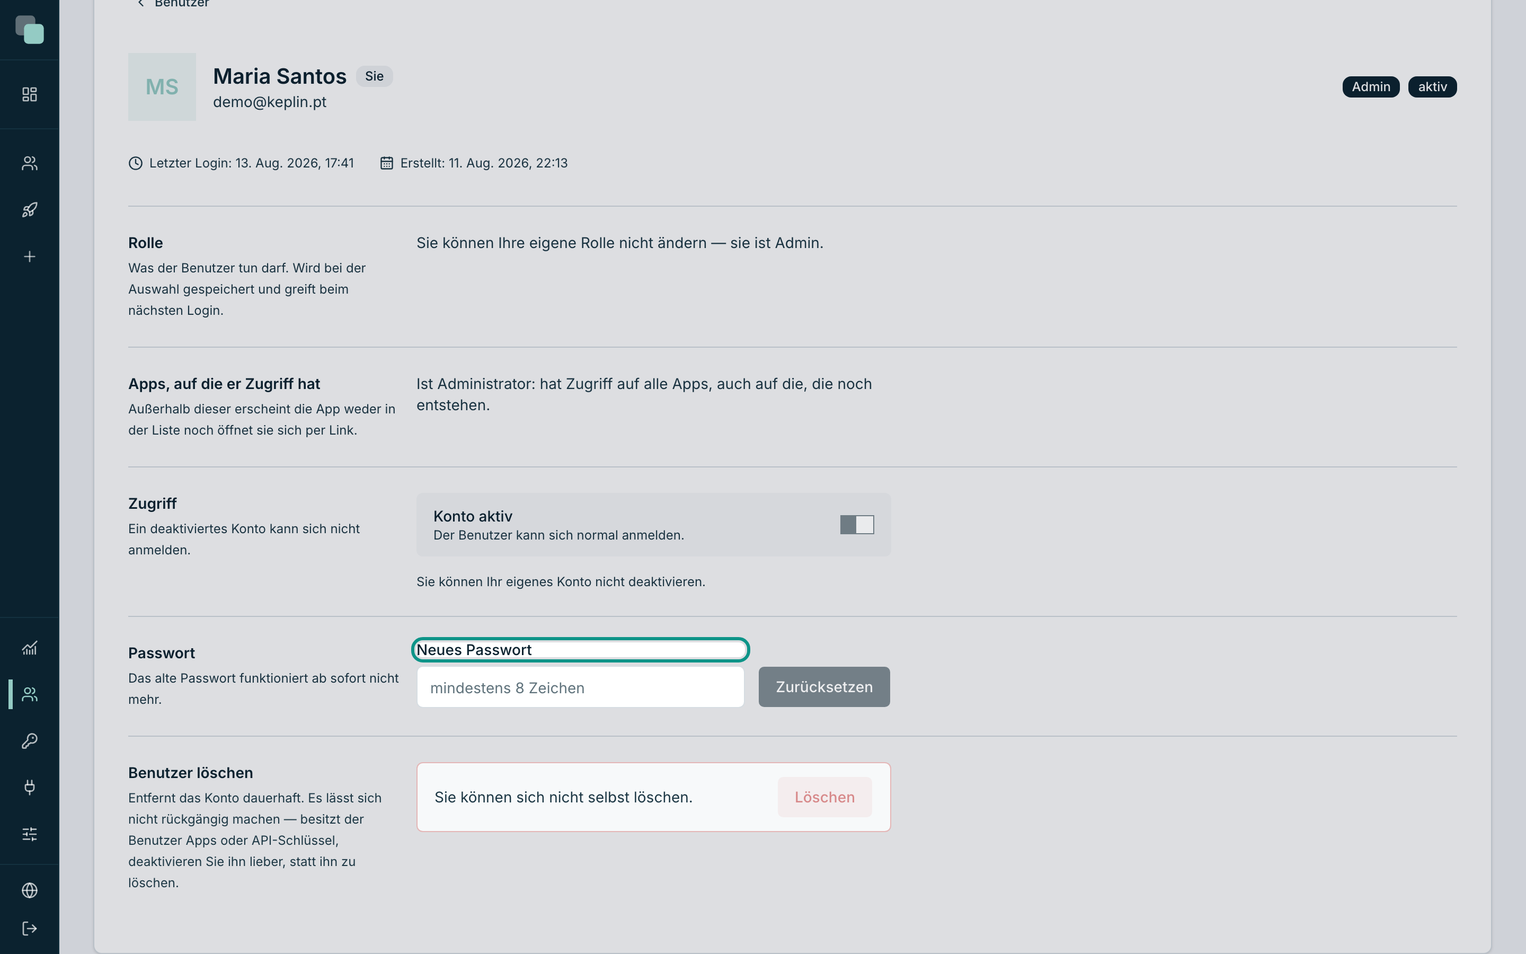The height and width of the screenshot is (954, 1526).
Task: Toggle the Konto aktiv switch
Action: pos(857,524)
